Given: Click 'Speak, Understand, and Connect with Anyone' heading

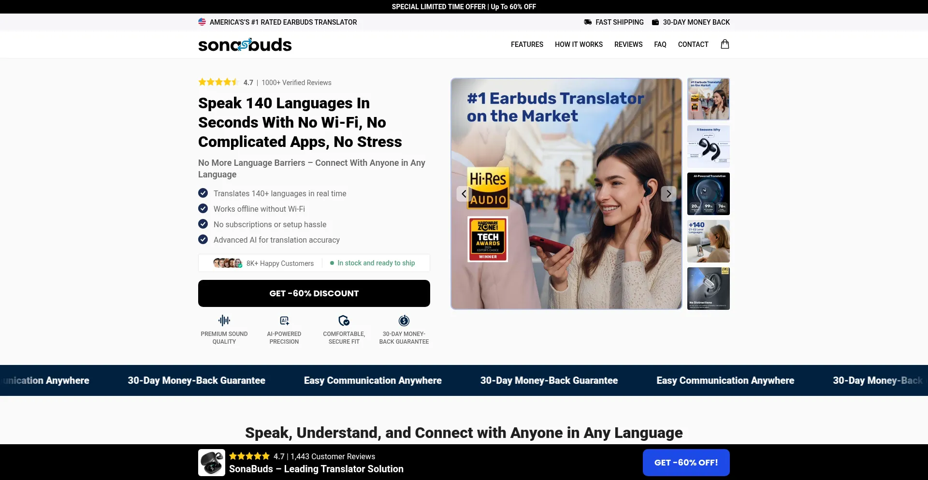Looking at the screenshot, I should [464, 433].
